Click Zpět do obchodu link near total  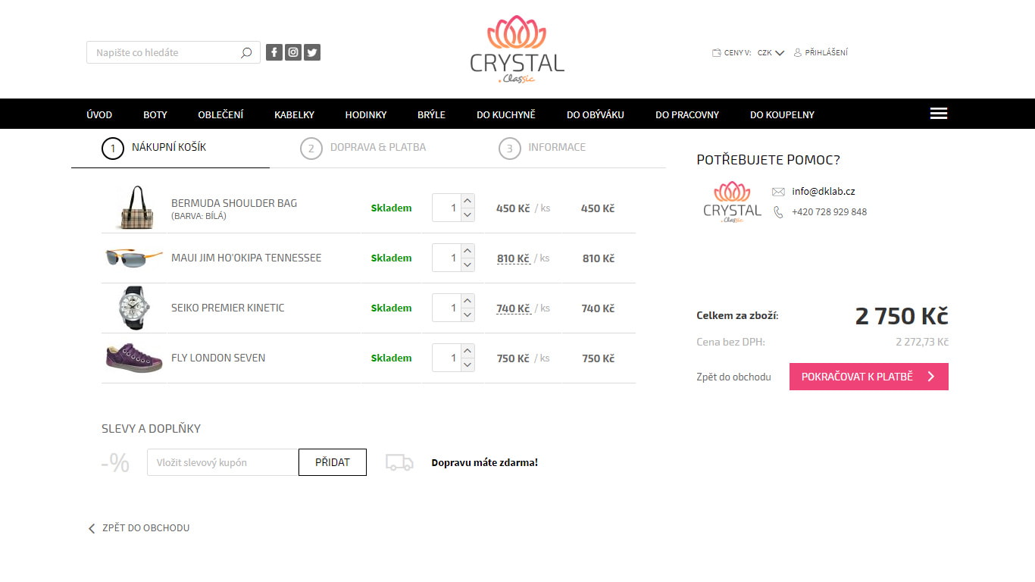point(733,377)
